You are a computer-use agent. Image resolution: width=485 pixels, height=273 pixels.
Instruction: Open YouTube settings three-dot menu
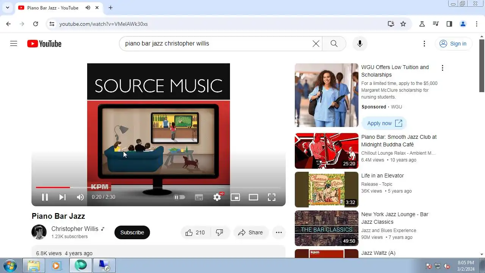coord(424,44)
